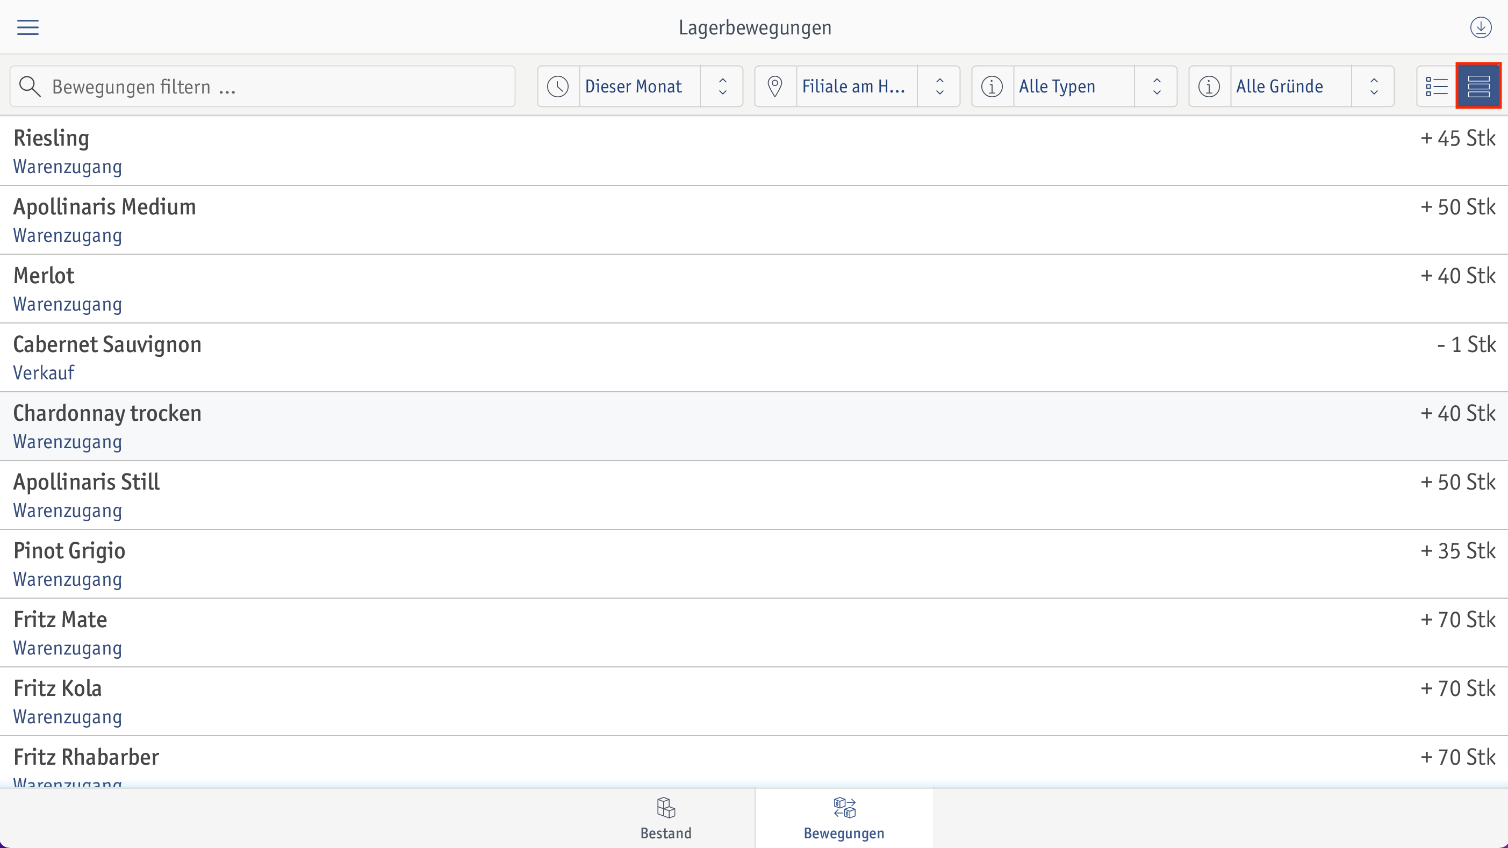This screenshot has width=1508, height=848.
Task: Click the - 1 Stk quantity
Action: click(x=1467, y=344)
